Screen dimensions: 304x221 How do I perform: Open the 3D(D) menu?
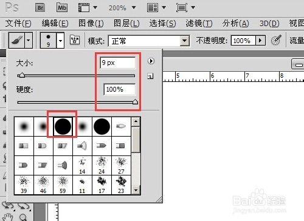click(x=269, y=23)
